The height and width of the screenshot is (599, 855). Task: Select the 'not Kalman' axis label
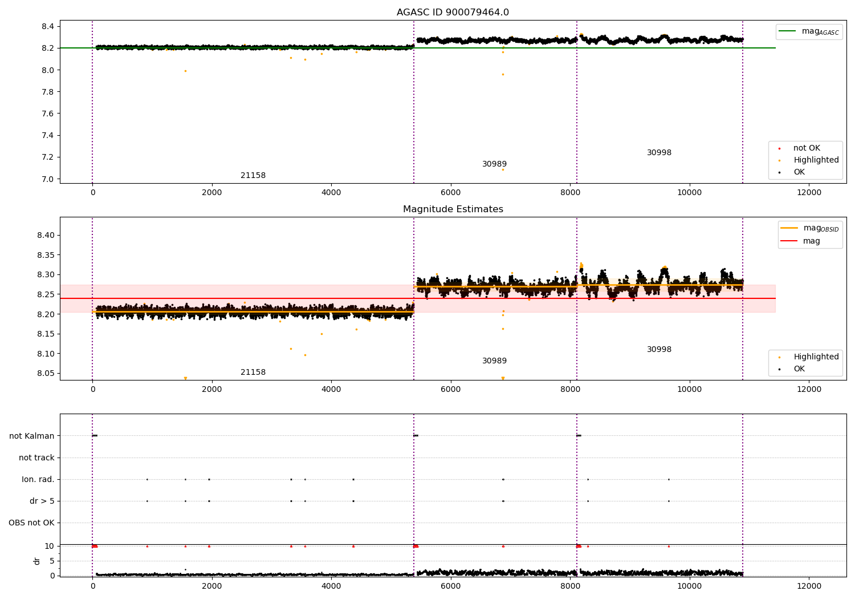coord(32,436)
